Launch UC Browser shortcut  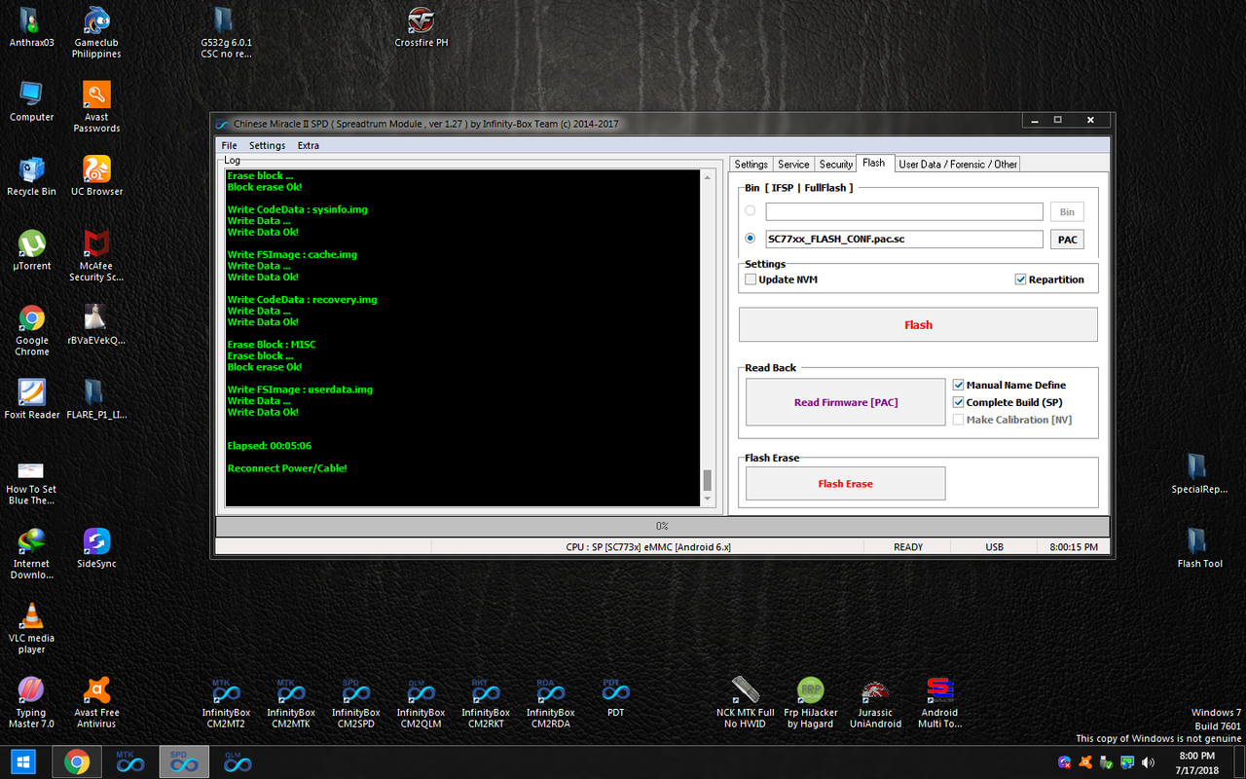click(x=96, y=176)
